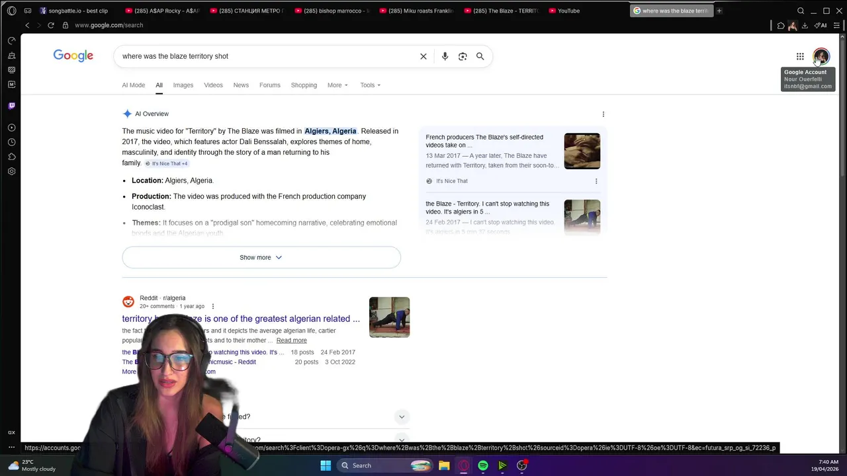Open the Downloads icon in the toolbar
This screenshot has height=476, width=847.
pyautogui.click(x=805, y=25)
